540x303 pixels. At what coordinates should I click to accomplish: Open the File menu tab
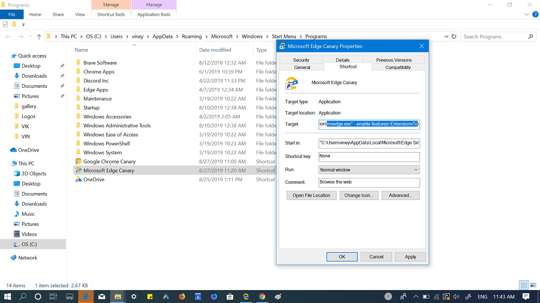(x=12, y=15)
